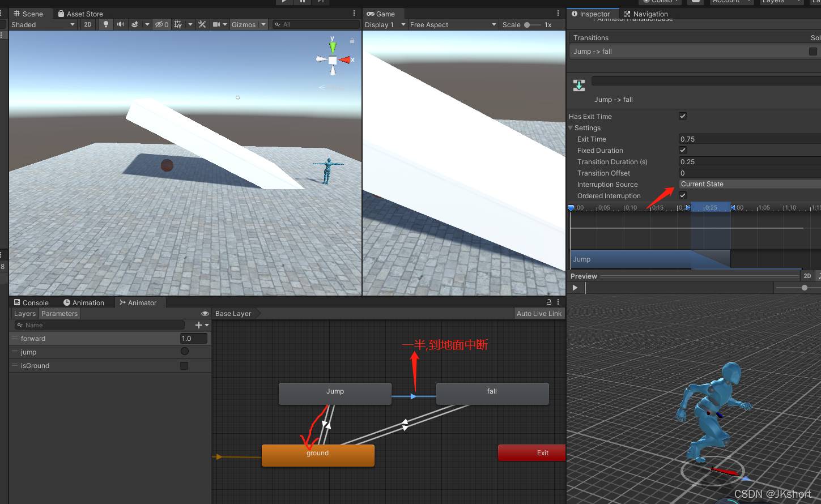Toggle scene lighting bulb icon
821x504 pixels.
pos(105,24)
